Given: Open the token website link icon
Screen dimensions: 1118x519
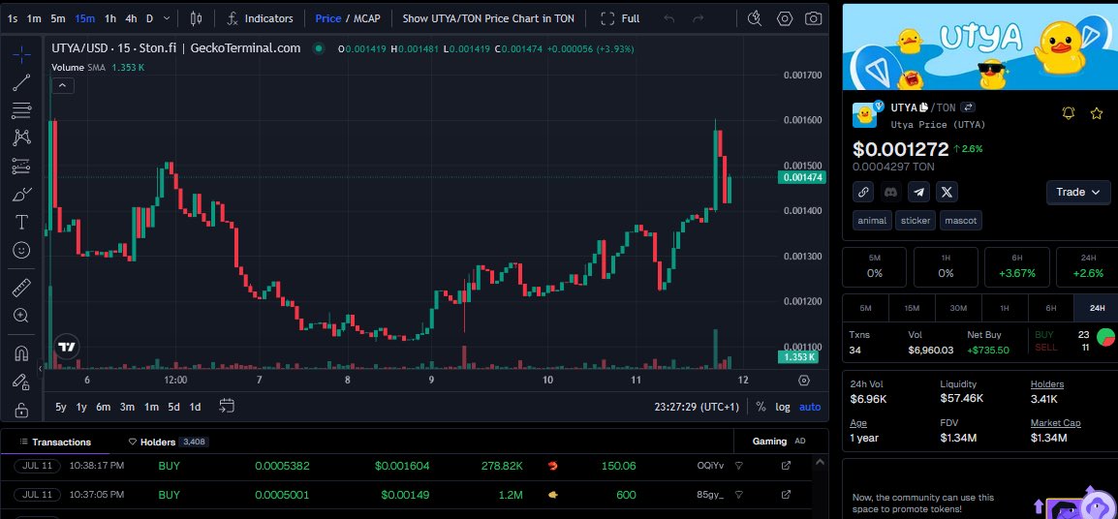Looking at the screenshot, I should [x=863, y=192].
